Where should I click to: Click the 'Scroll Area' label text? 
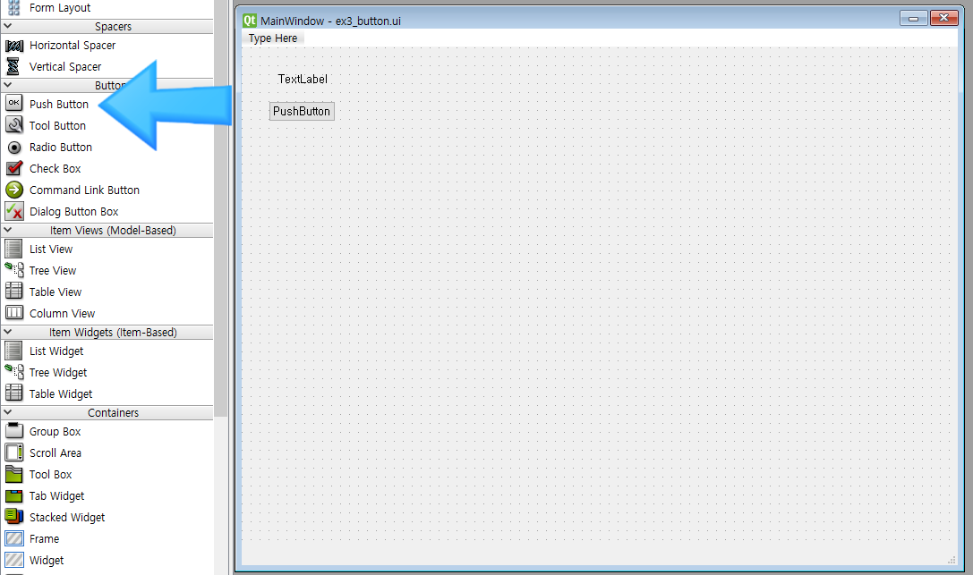55,453
